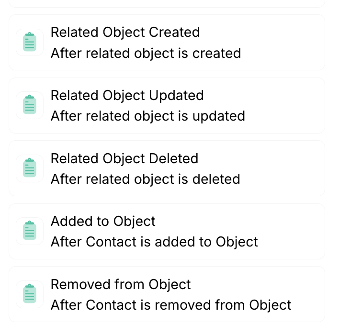Click "After related object is deleted" description
This screenshot has width=339, height=336.
tap(145, 179)
